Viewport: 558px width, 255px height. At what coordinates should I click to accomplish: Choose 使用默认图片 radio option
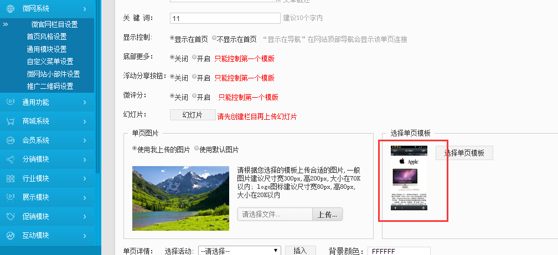click(x=197, y=149)
